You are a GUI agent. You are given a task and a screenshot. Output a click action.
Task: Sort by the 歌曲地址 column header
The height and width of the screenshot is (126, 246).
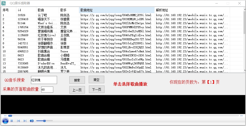[x=117, y=10]
